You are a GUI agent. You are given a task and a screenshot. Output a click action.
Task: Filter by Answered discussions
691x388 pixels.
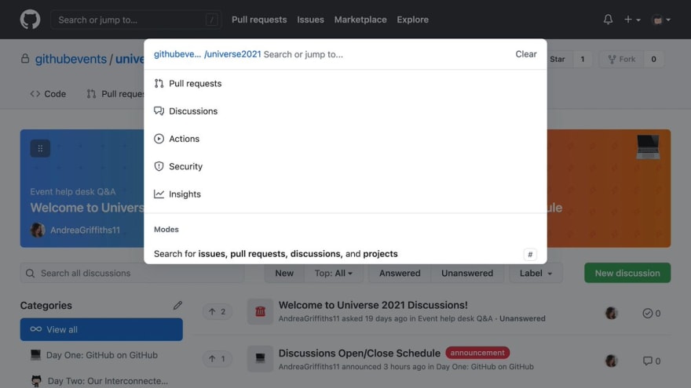(x=400, y=274)
